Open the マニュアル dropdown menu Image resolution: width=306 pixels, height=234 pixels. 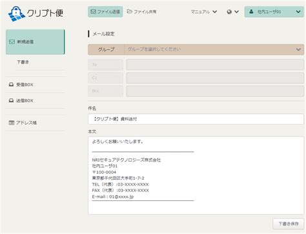pyautogui.click(x=204, y=12)
